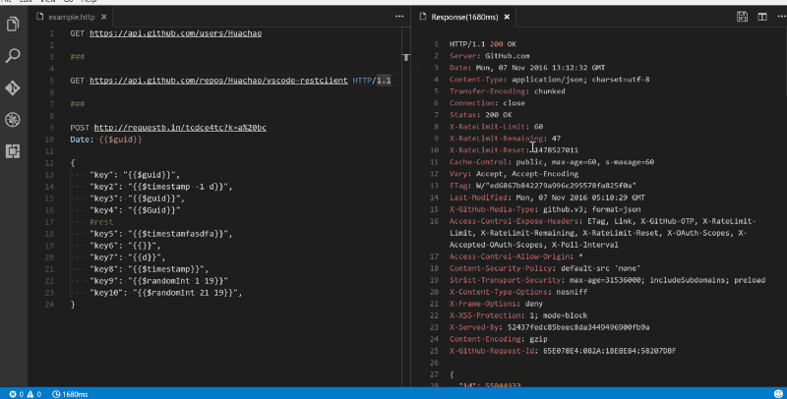This screenshot has height=399, width=787.
Task: Open the requestb.in POST URL
Action: click(x=180, y=128)
